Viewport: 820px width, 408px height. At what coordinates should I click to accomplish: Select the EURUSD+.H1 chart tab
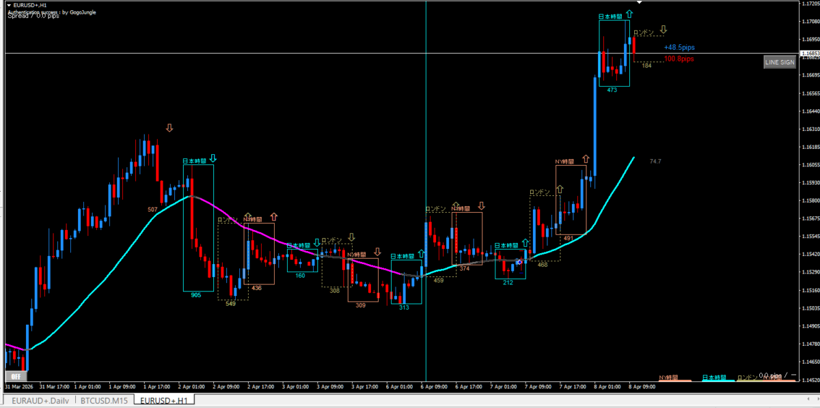click(164, 400)
